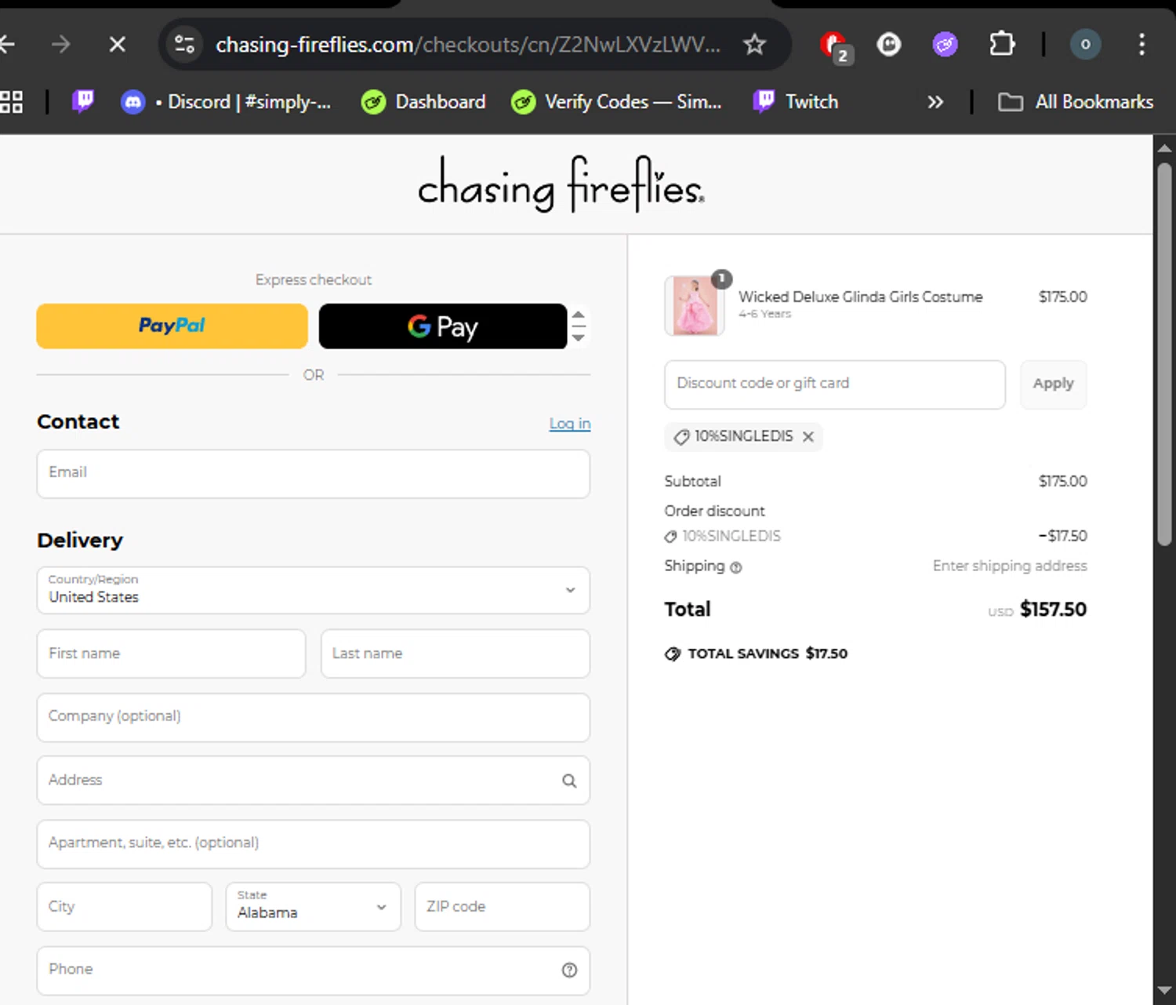The height and width of the screenshot is (1005, 1176).
Task: Click the vertical scrollbar thumb
Action: pyautogui.click(x=1164, y=353)
